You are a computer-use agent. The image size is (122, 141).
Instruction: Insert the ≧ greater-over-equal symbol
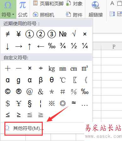pos(41,115)
